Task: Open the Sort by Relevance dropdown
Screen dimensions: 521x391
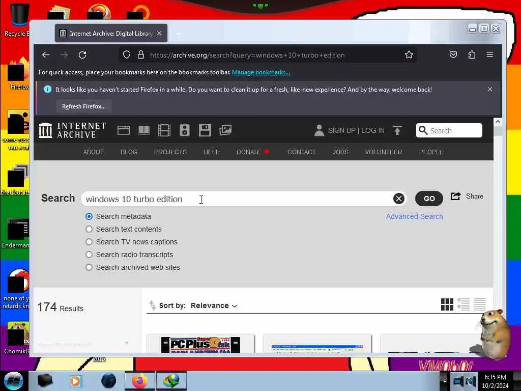Action: pos(214,305)
